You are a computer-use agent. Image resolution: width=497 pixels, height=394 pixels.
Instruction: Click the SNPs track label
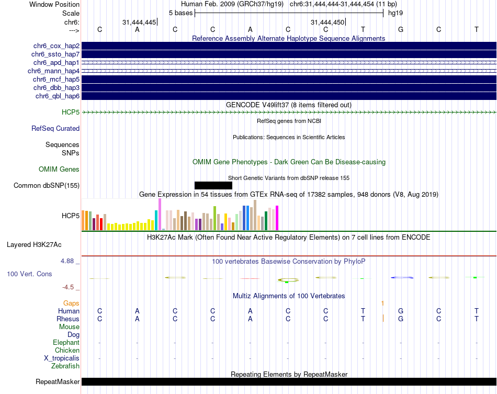pos(71,153)
